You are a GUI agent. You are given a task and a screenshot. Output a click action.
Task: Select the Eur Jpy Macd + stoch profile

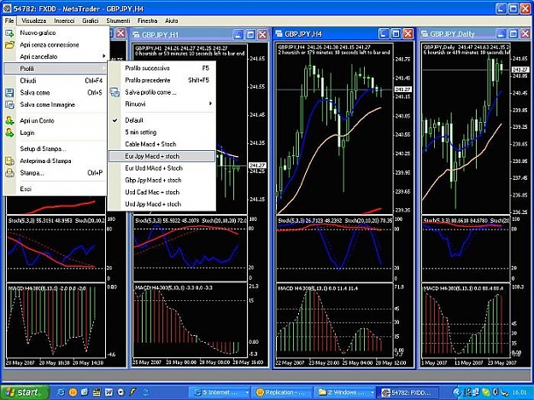pos(161,156)
